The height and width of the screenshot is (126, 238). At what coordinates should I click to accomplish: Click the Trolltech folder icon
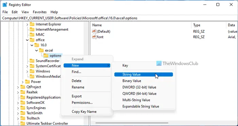click(x=23, y=118)
